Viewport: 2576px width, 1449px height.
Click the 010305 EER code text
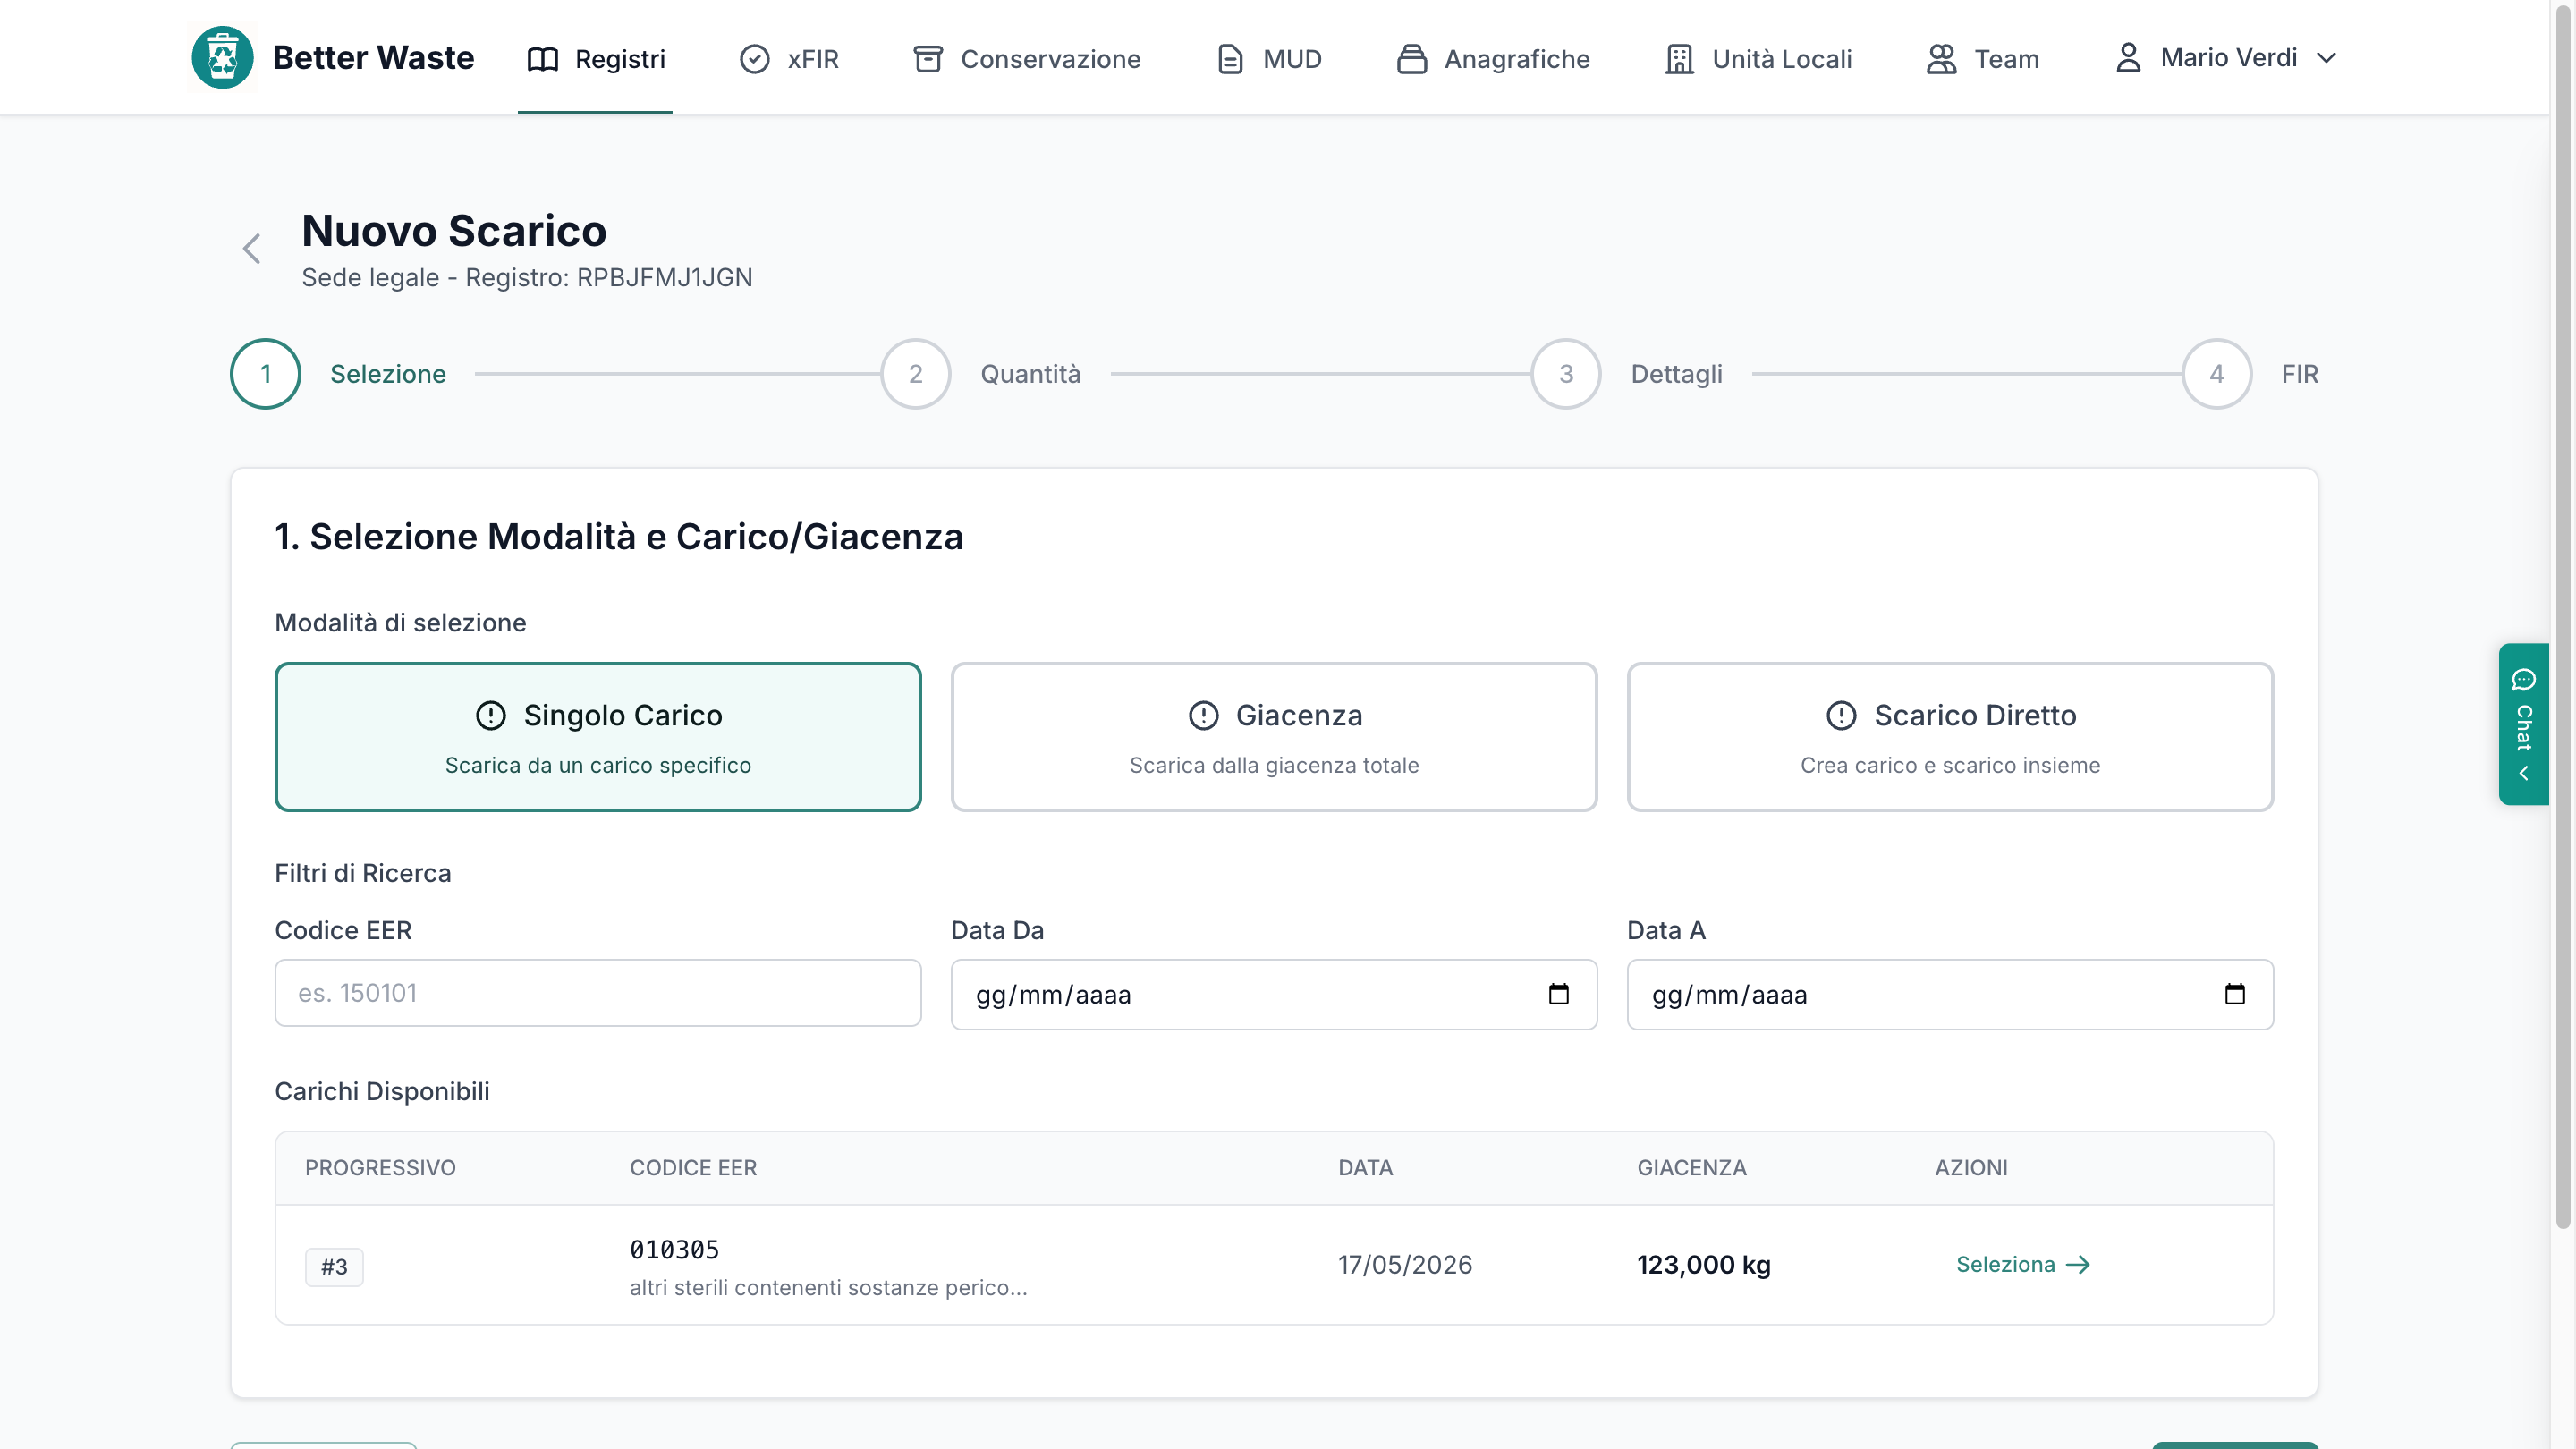pyautogui.click(x=674, y=1250)
